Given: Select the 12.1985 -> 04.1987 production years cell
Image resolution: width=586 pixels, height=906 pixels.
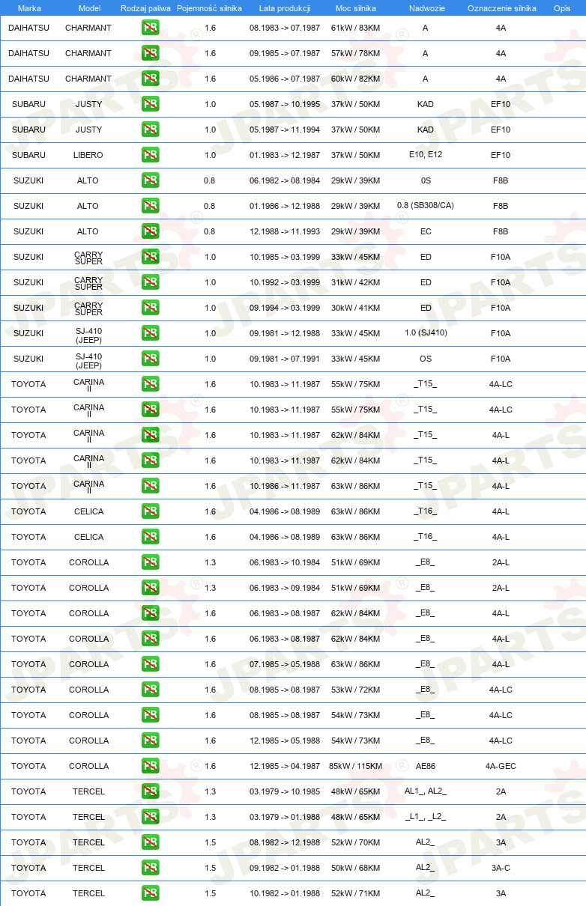Looking at the screenshot, I should pos(285,766).
